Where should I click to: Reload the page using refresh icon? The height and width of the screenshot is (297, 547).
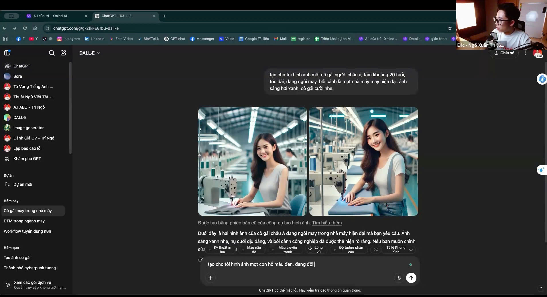[x=25, y=28]
